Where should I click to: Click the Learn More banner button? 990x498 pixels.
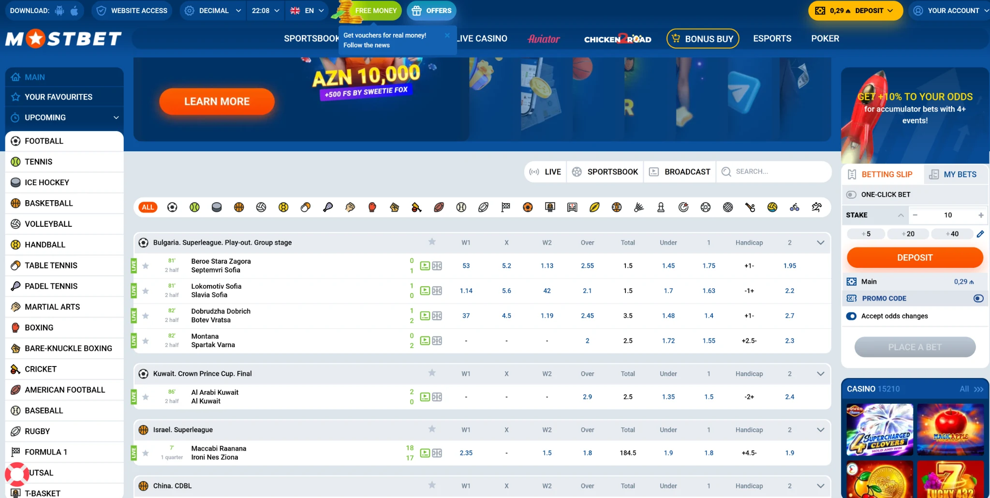point(217,102)
